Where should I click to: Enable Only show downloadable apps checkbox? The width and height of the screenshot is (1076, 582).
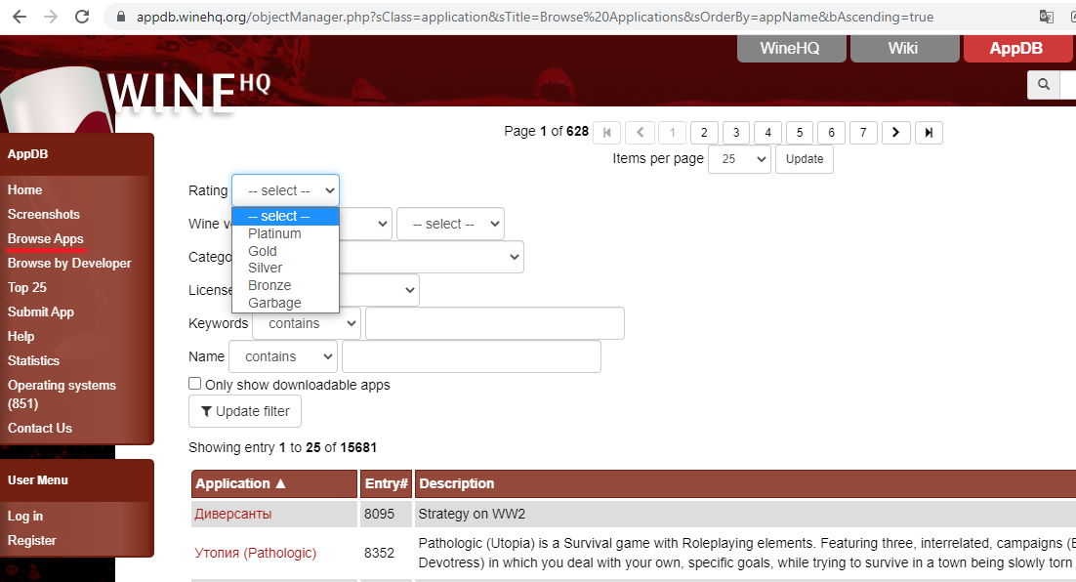coord(195,385)
